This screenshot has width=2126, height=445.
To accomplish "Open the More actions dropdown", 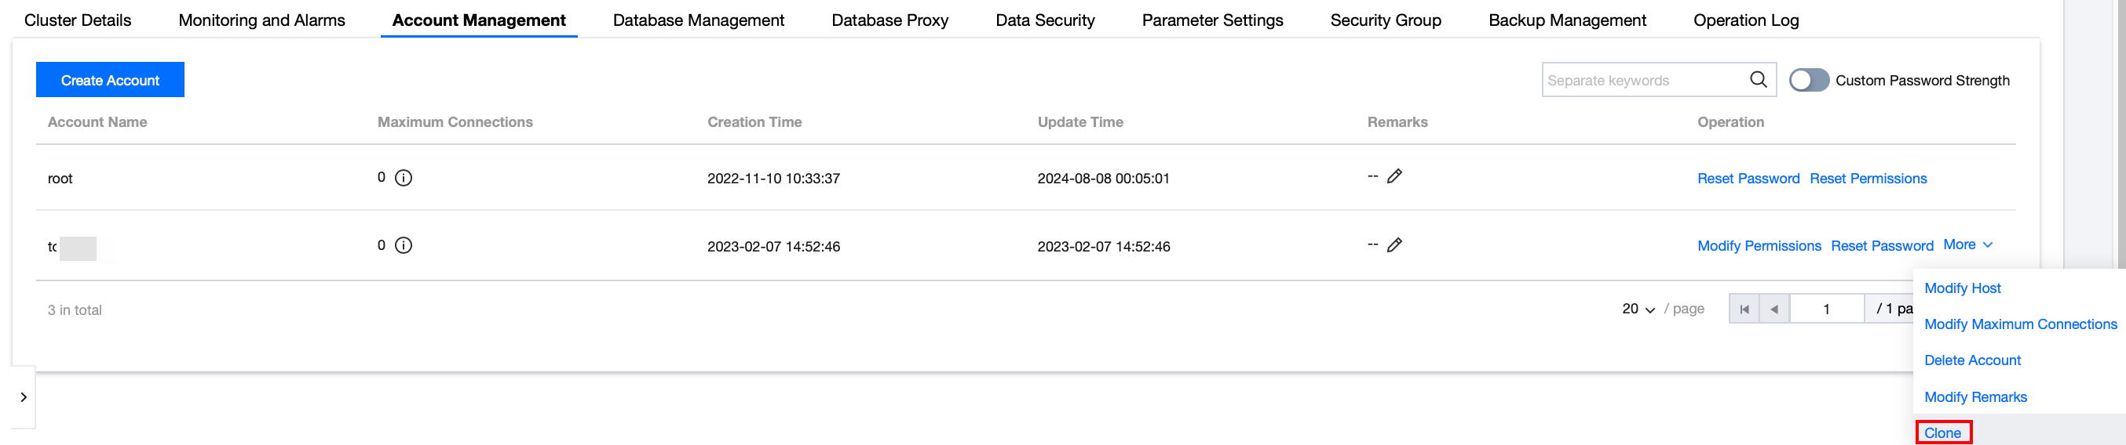I will pyautogui.click(x=1967, y=244).
